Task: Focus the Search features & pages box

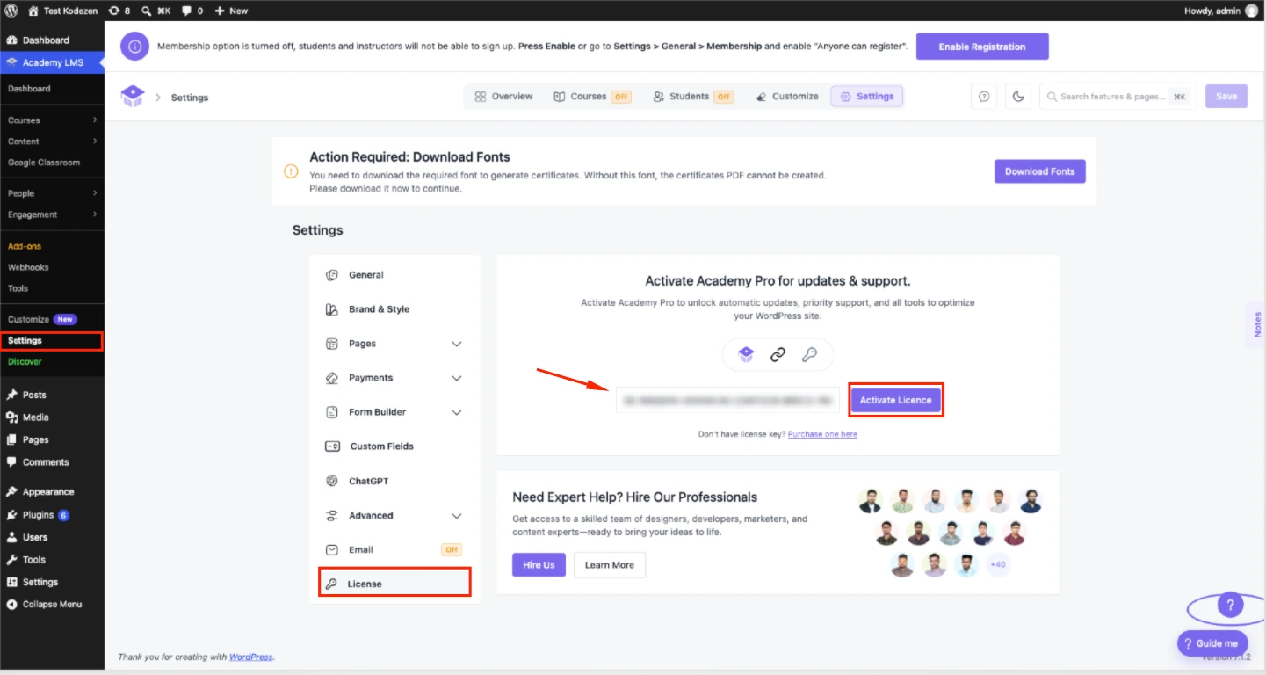Action: 1118,97
